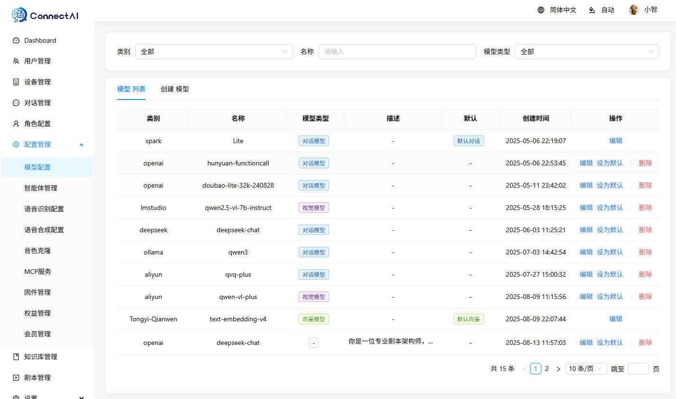Click the Tongyi-Qianwen category cell
This screenshot has height=399, width=676.
point(153,319)
